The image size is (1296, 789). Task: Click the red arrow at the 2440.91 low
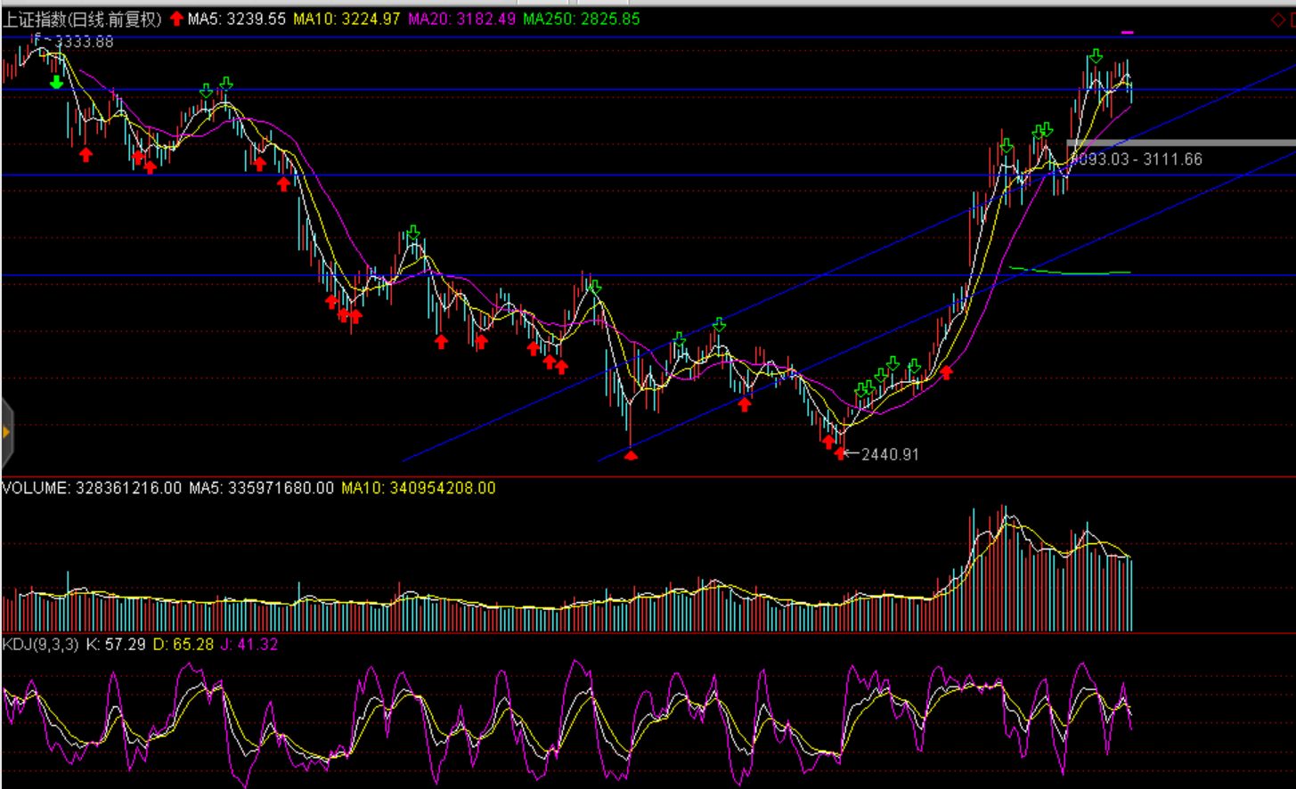click(x=840, y=453)
